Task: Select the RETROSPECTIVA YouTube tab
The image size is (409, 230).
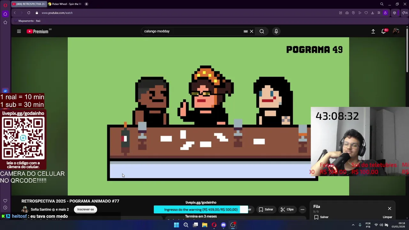Action: [x=29, y=4]
